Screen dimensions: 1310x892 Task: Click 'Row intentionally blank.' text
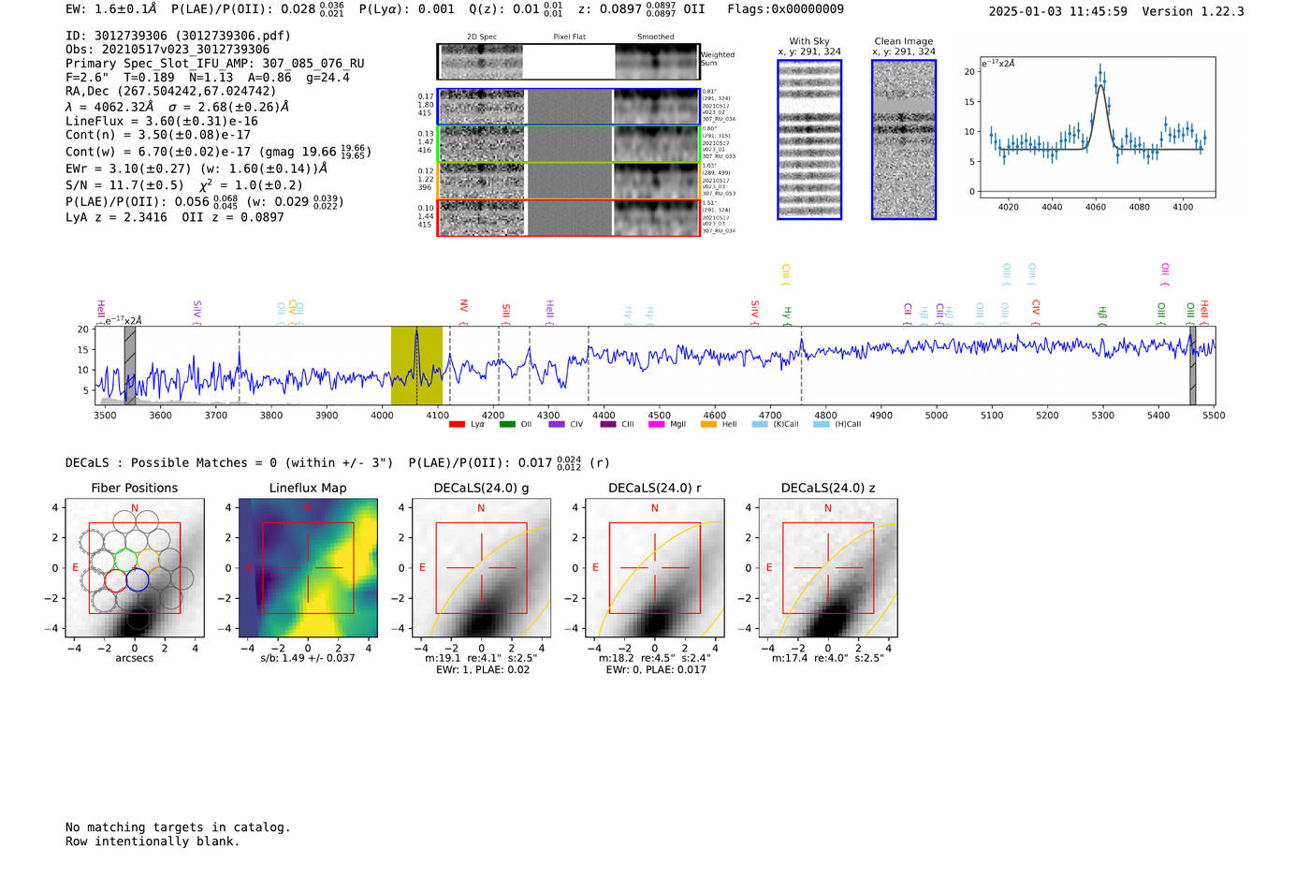pyautogui.click(x=153, y=841)
